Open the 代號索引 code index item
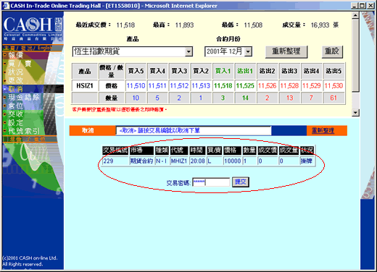 click(x=24, y=131)
